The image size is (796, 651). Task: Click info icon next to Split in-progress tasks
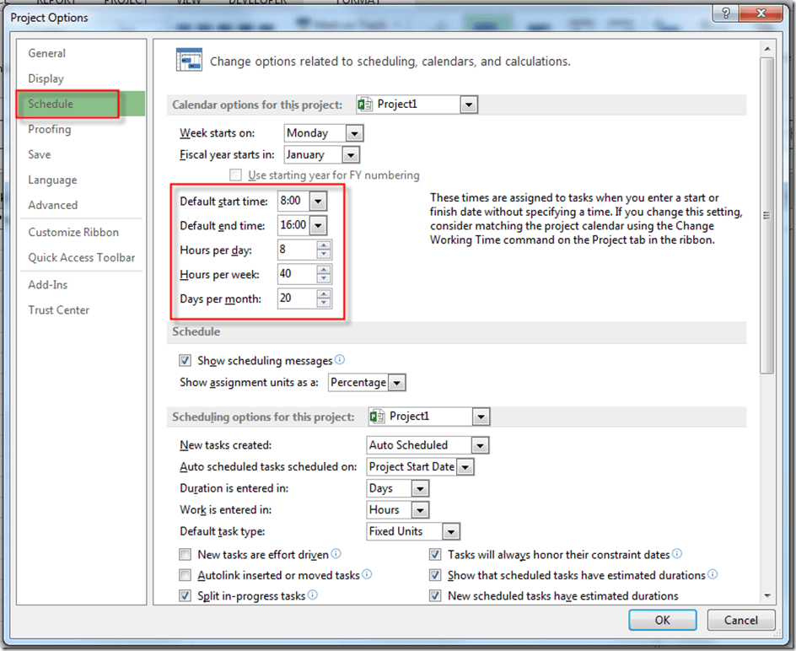(313, 595)
